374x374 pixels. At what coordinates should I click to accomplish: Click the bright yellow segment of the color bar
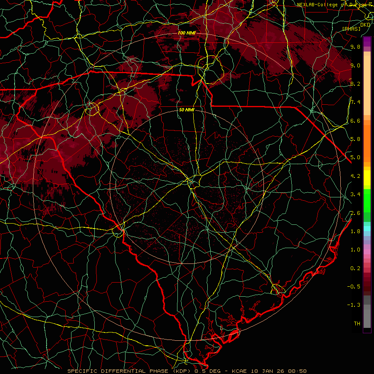click(367, 178)
